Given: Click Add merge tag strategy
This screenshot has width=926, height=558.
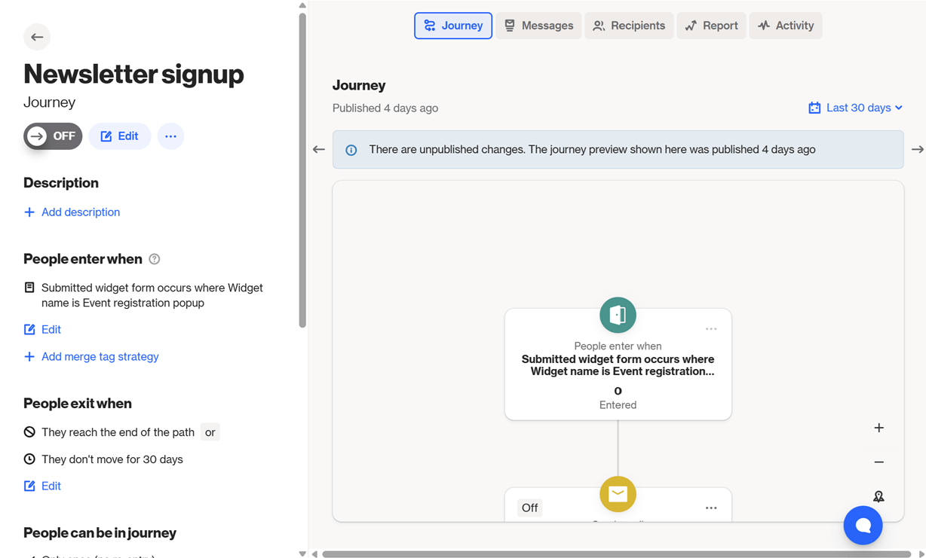Looking at the screenshot, I should pyautogui.click(x=91, y=357).
